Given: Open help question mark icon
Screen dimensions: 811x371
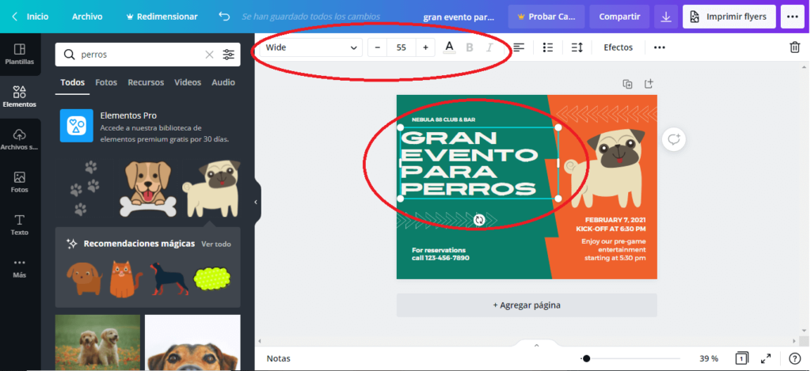Looking at the screenshot, I should pyautogui.click(x=794, y=358).
